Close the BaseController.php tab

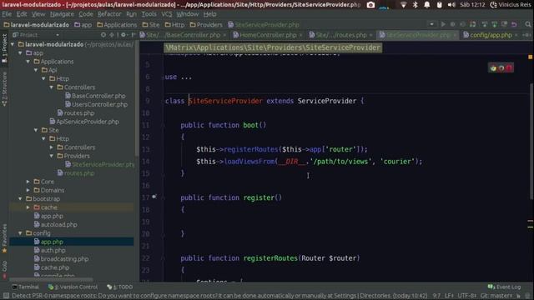[x=224, y=35]
